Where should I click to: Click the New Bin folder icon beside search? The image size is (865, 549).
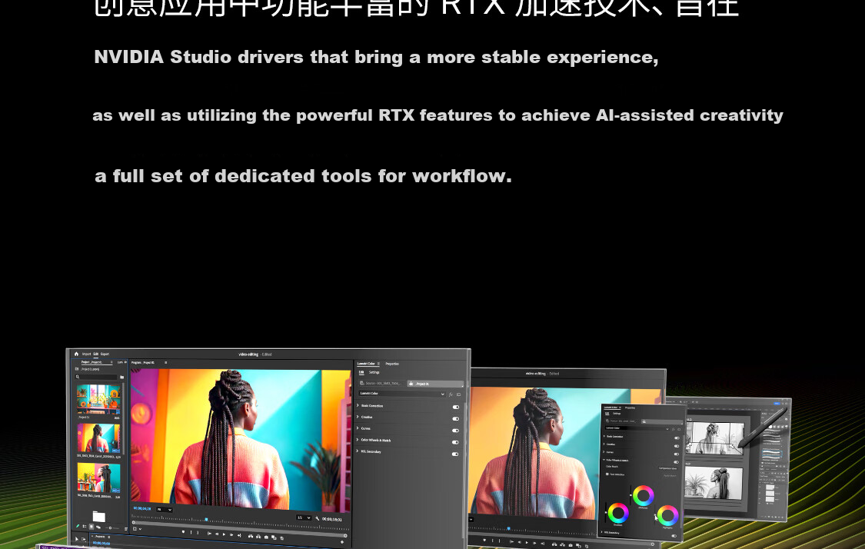click(122, 377)
